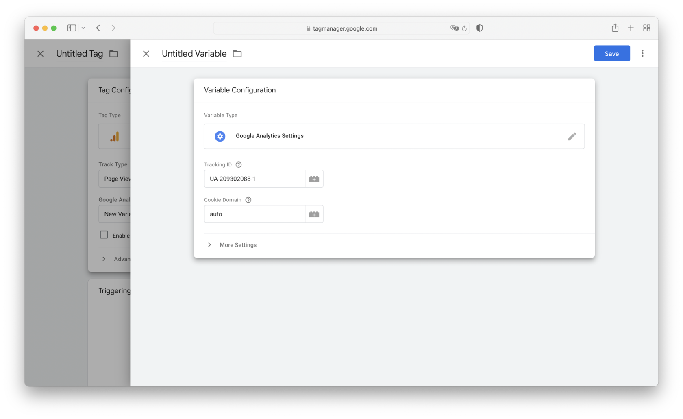This screenshot has height=419, width=683.
Task: Move Untitled Tag to a folder
Action: (113, 53)
